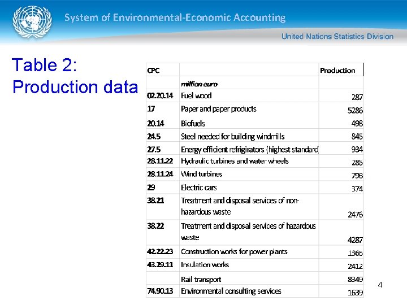Click CPC code '02.20.14'
This screenshot has height=305, width=407.
tap(160, 95)
